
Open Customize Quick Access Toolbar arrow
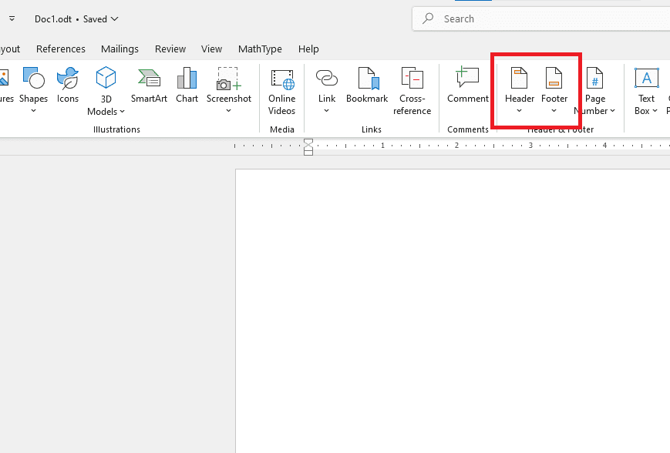[12, 18]
